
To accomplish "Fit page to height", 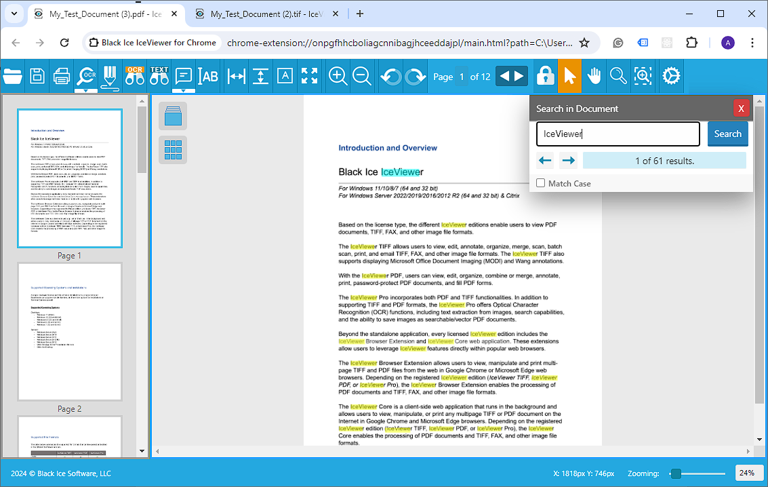I will [260, 76].
